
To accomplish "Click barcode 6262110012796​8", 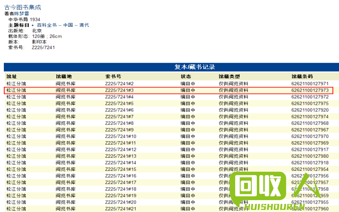I will 310,123.
